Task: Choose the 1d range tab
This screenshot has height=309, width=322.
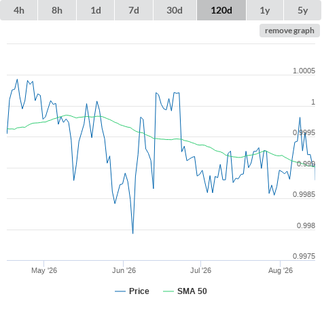Action: pyautogui.click(x=96, y=10)
